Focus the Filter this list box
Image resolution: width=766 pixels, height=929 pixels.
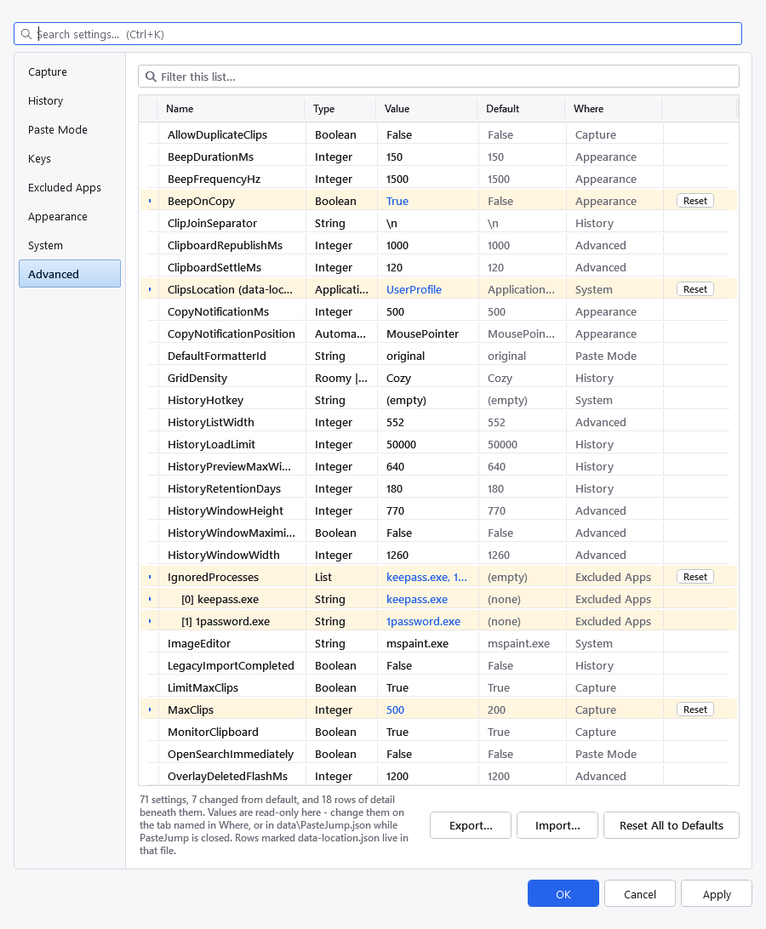pyautogui.click(x=438, y=77)
